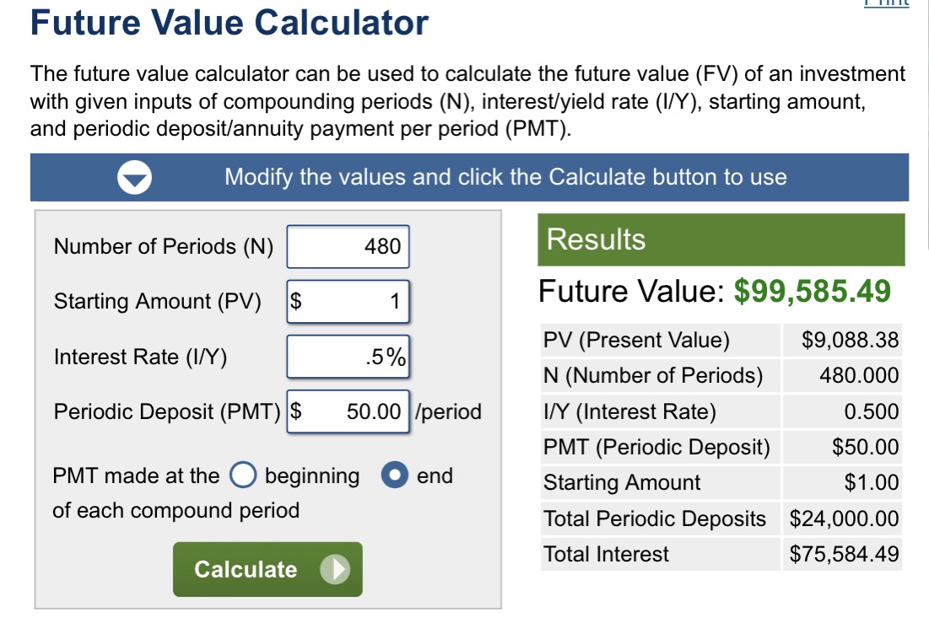This screenshot has height=634, width=929.
Task: Click the Starting Amount (PV) input field
Action: coord(356,301)
